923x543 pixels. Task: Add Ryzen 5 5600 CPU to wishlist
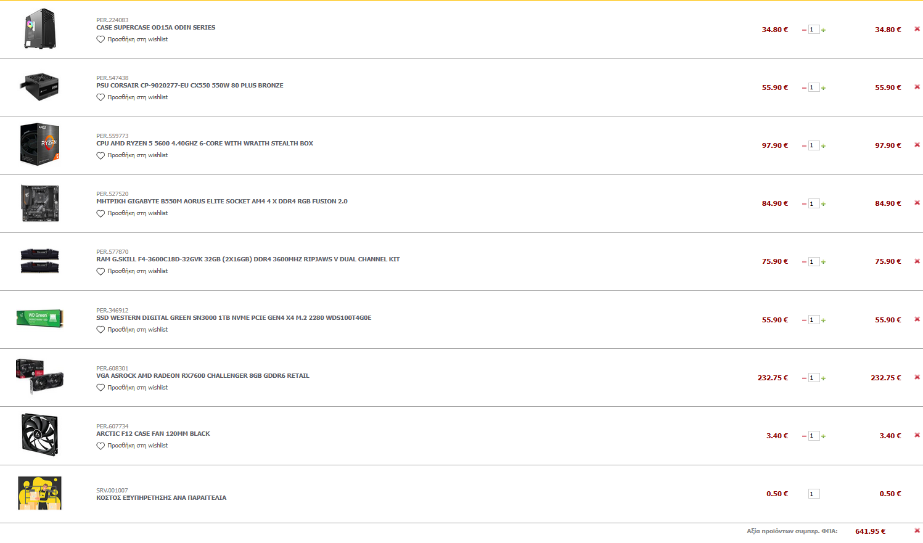click(132, 155)
